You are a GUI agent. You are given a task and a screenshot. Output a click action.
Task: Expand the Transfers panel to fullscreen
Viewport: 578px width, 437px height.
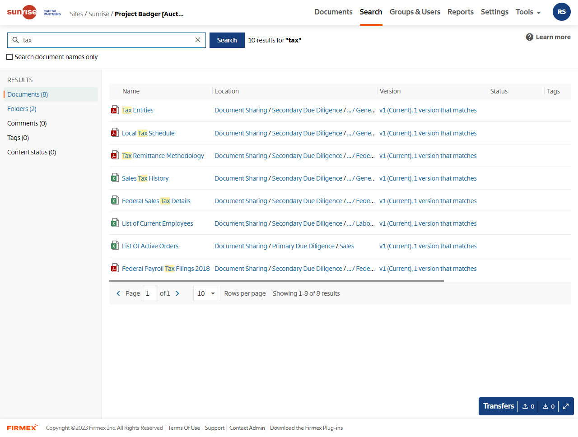click(x=566, y=406)
